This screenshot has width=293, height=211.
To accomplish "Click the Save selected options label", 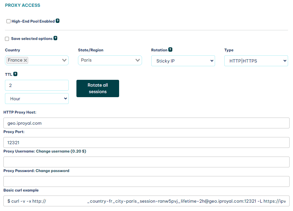I will coord(32,39).
